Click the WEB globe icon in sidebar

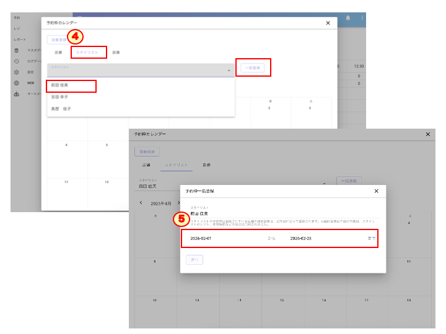point(17,82)
